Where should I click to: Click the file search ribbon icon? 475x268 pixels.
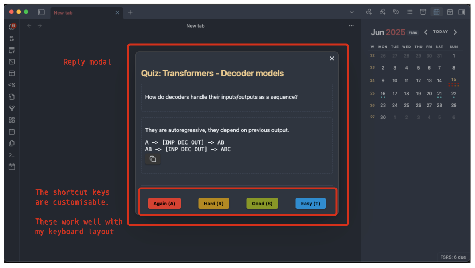[x=12, y=96]
